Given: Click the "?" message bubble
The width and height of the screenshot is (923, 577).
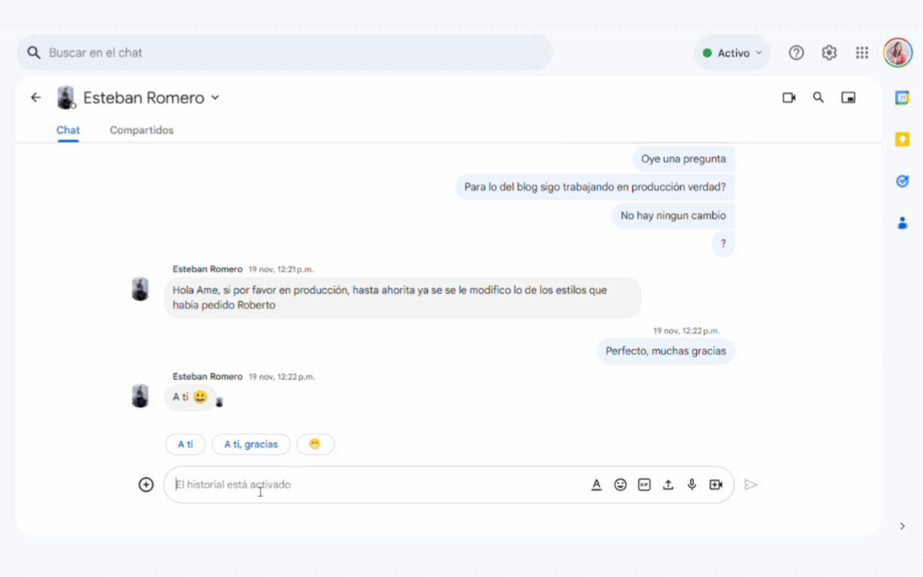Looking at the screenshot, I should [723, 244].
